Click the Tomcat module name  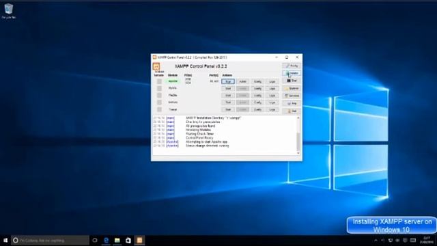coord(173,109)
